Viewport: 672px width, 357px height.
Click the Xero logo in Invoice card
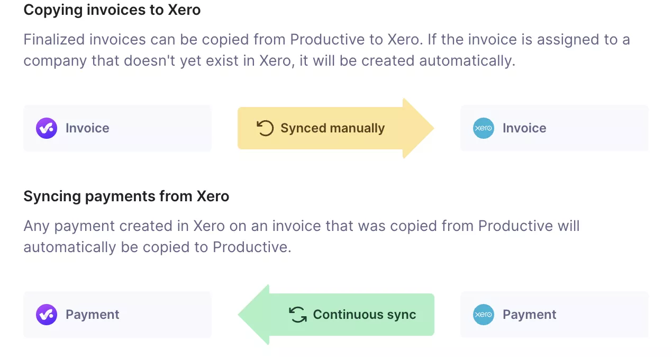[x=483, y=128]
